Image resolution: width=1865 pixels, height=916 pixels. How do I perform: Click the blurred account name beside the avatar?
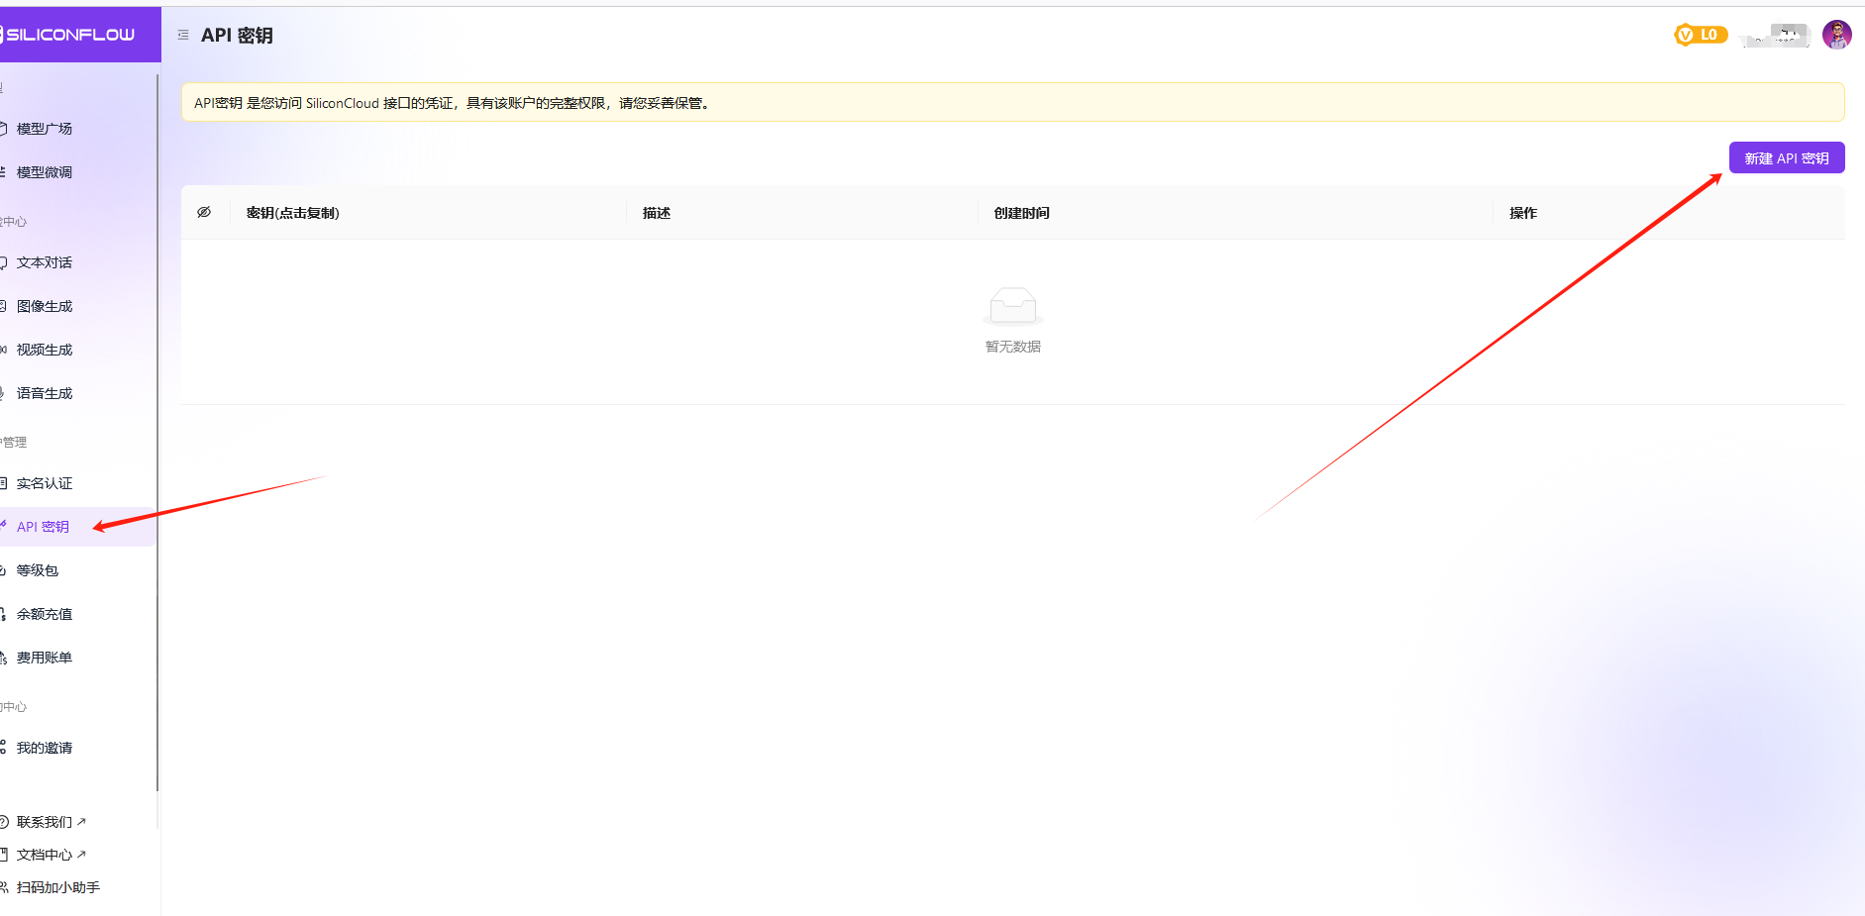click(1778, 36)
